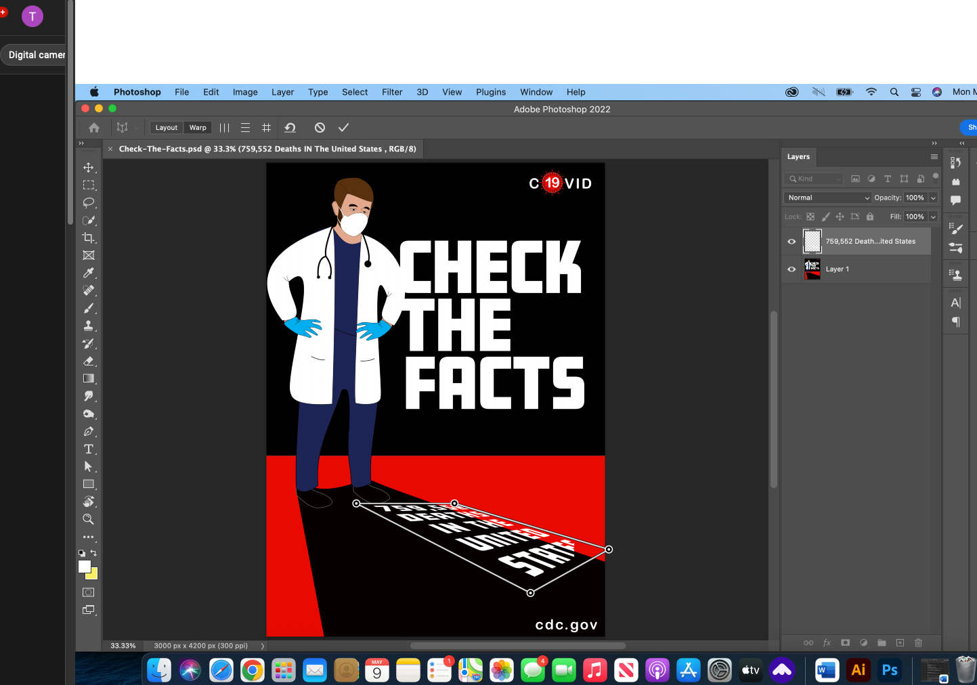Select the Crop tool
This screenshot has height=685, width=977.
click(x=88, y=238)
